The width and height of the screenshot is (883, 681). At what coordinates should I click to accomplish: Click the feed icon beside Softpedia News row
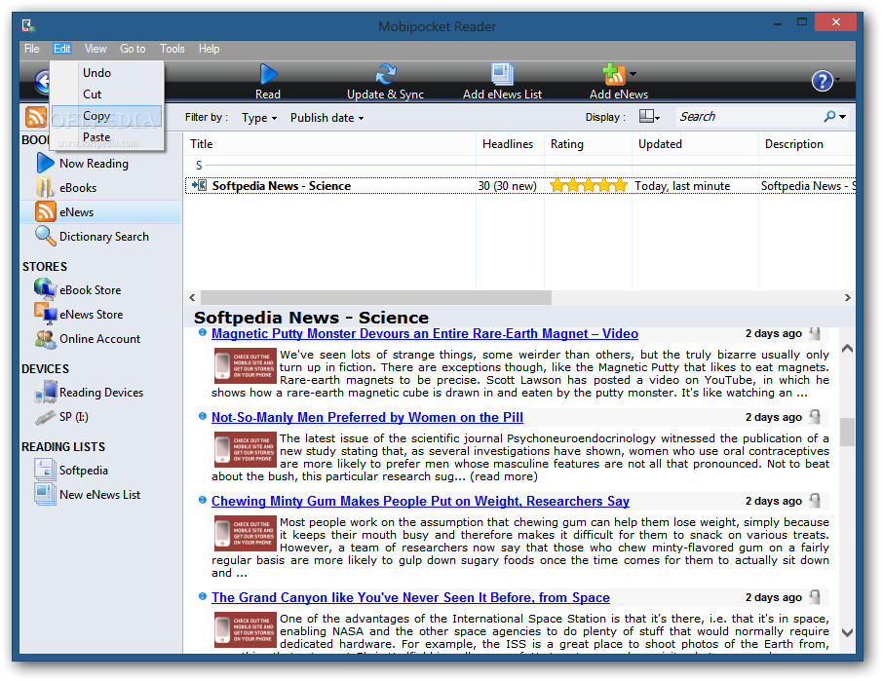pyautogui.click(x=199, y=185)
